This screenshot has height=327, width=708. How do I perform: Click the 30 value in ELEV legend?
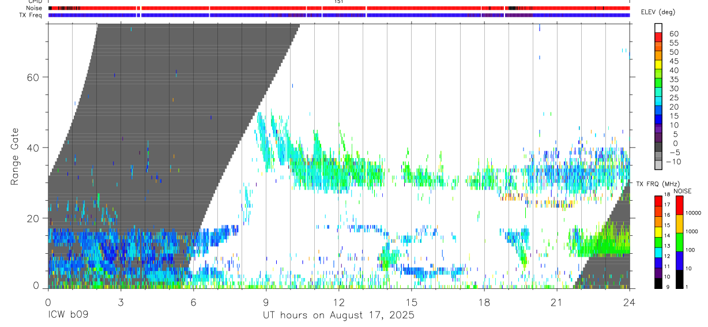[674, 89]
